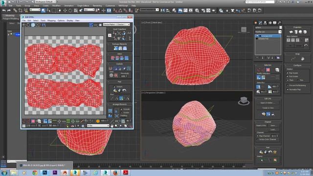Viewport: 313px width, 176px height.
Task: Activate the Select Object tool in main toolbar
Action: (44, 10)
